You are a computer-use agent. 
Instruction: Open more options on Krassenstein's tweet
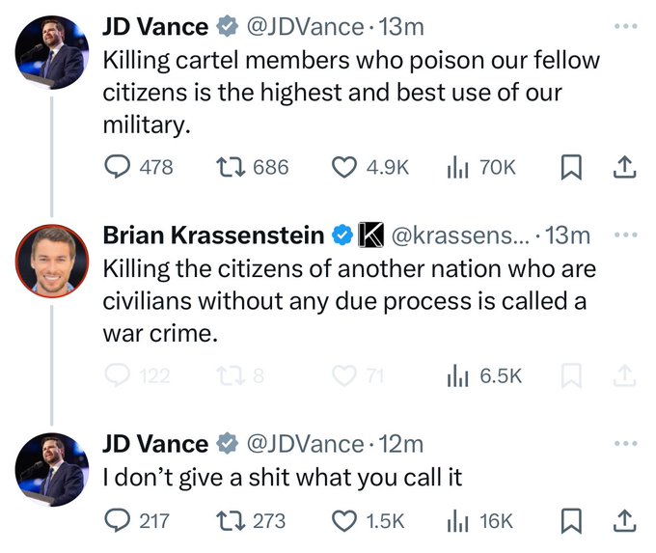coord(625,235)
